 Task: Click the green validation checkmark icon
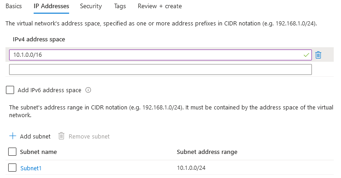point(306,55)
